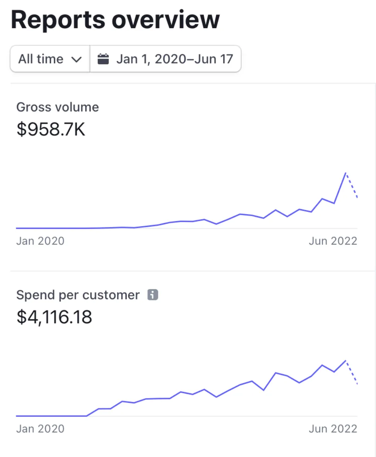Click the $958.7K gross volume total

(x=51, y=130)
